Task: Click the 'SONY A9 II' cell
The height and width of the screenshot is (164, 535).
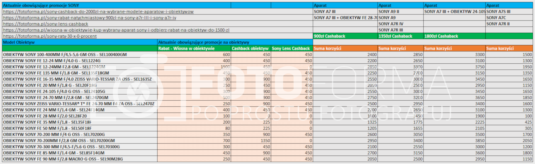Action: (400, 12)
